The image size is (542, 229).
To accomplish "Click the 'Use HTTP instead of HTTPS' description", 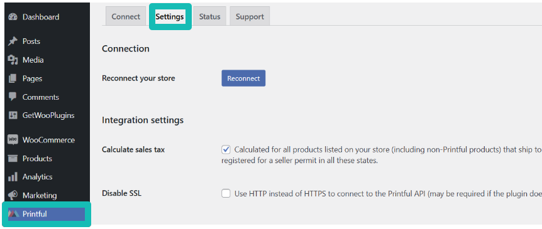I will (388, 193).
